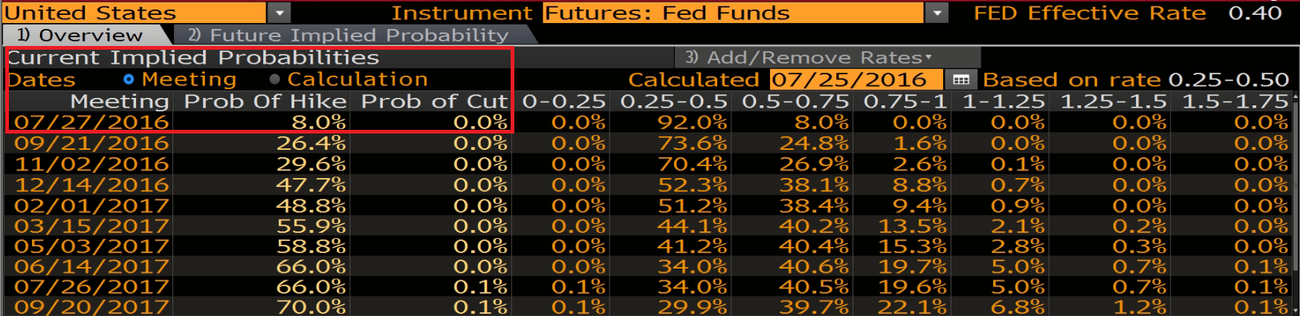
Task: Select the Meeting dates radio button
Action: [129, 79]
